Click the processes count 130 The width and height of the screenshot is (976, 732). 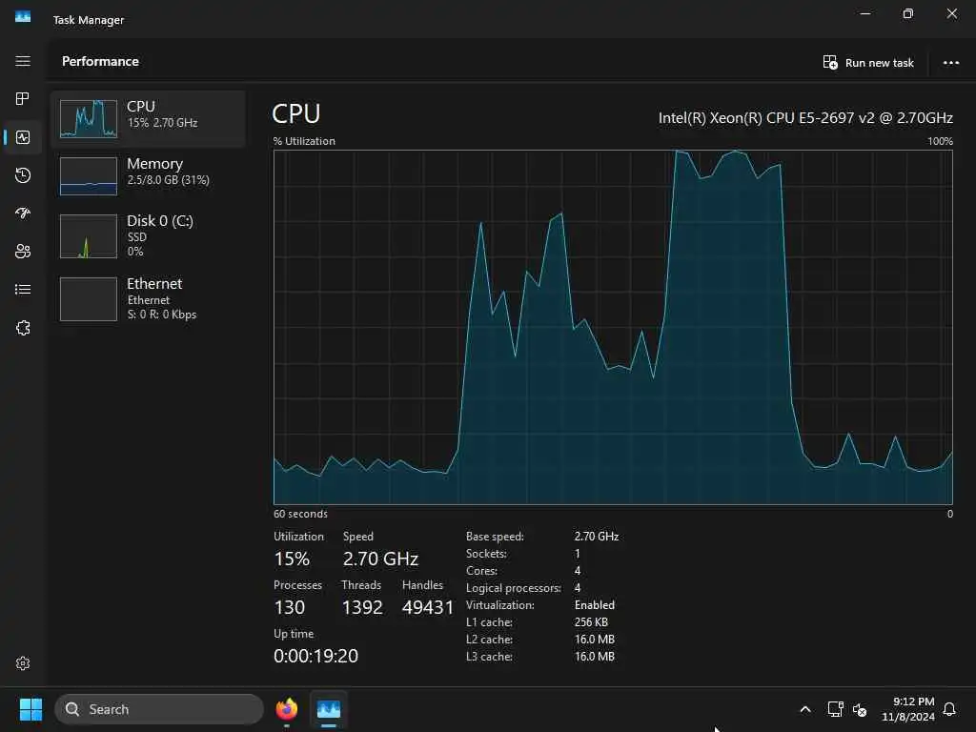click(290, 607)
